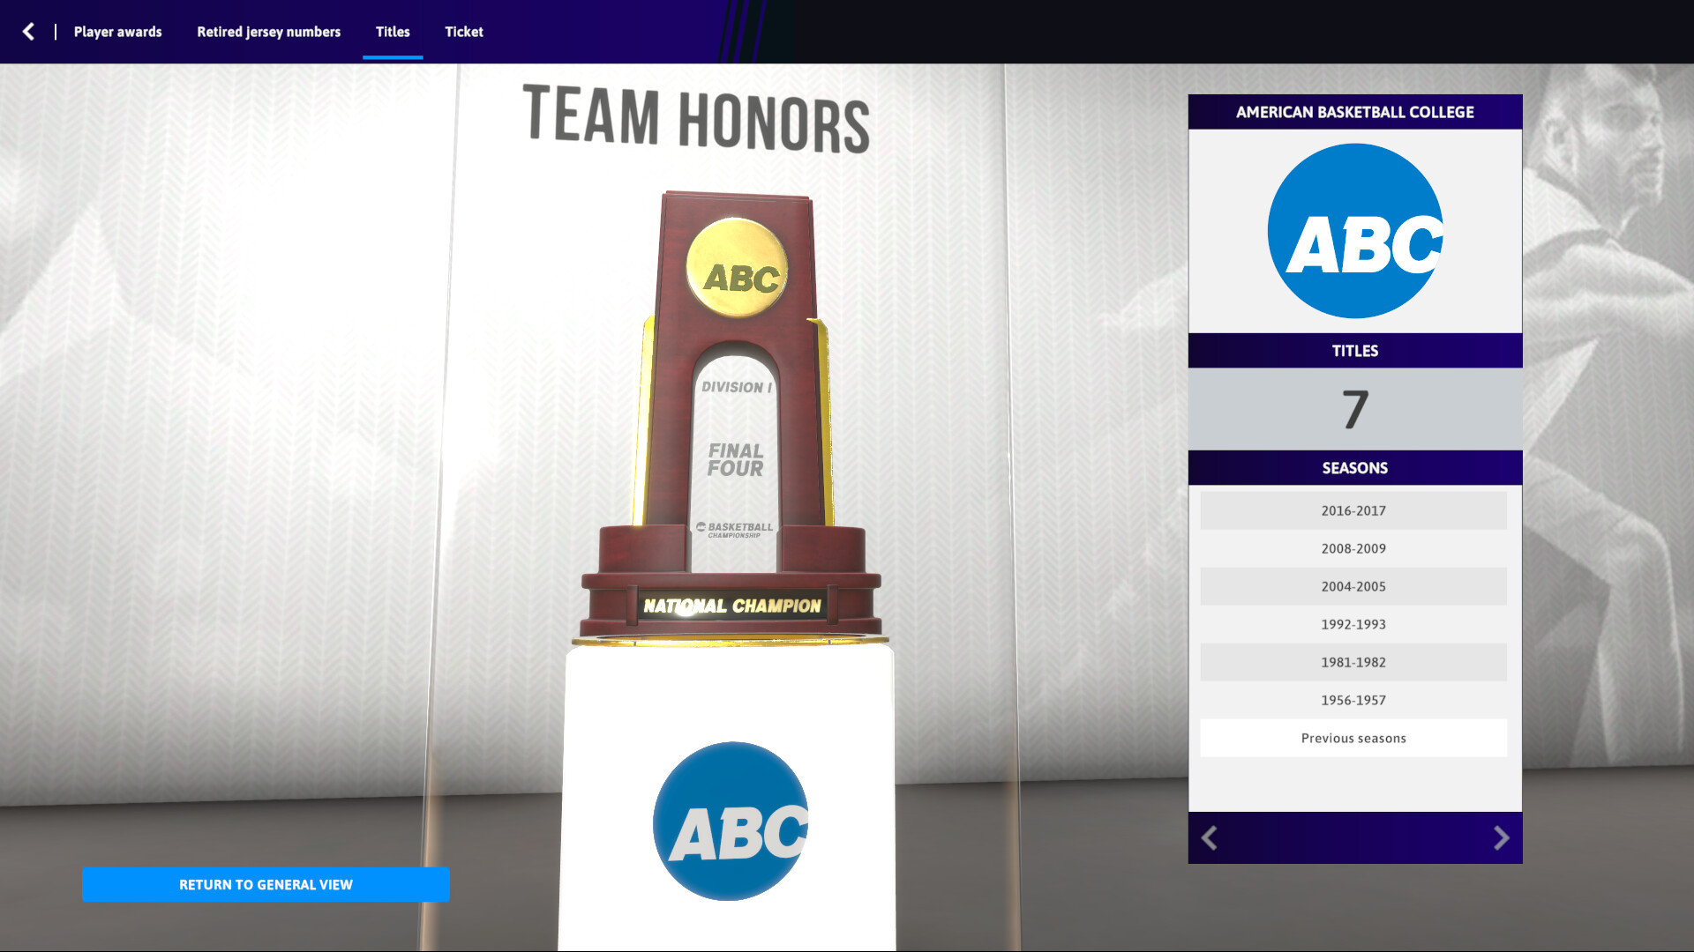This screenshot has height=952, width=1694.
Task: Select the Ticket tab
Action: [465, 32]
